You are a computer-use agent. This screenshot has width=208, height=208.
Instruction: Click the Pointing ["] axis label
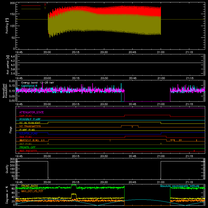pyautogui.click(x=7, y=26)
